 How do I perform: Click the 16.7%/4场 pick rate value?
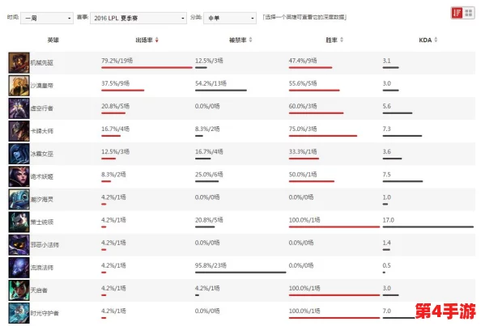[x=115, y=129]
